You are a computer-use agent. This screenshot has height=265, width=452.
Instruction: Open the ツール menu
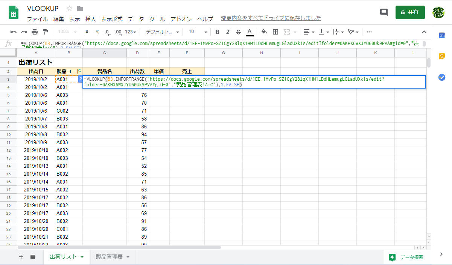157,19
